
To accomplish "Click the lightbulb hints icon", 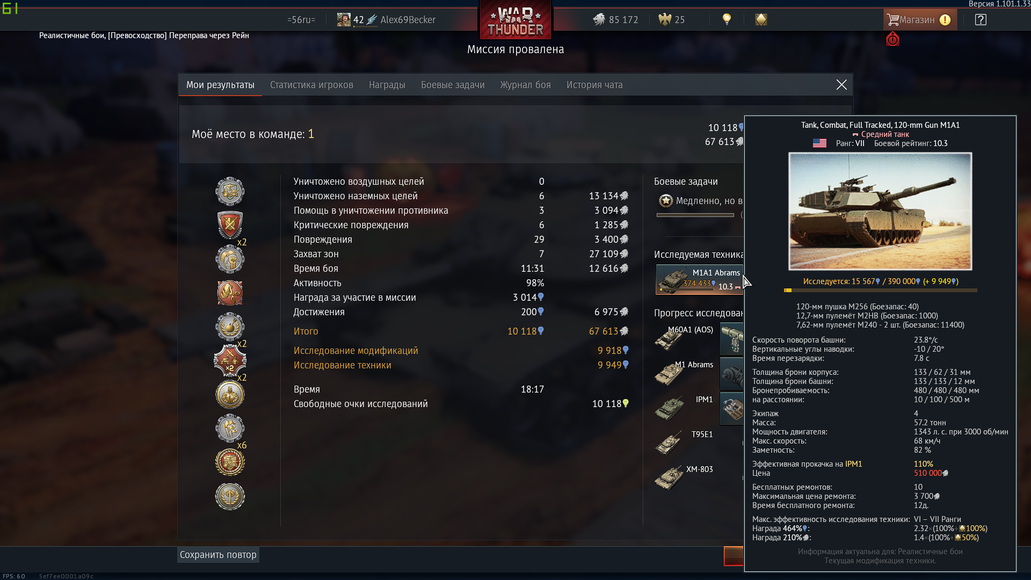I will coord(727,19).
